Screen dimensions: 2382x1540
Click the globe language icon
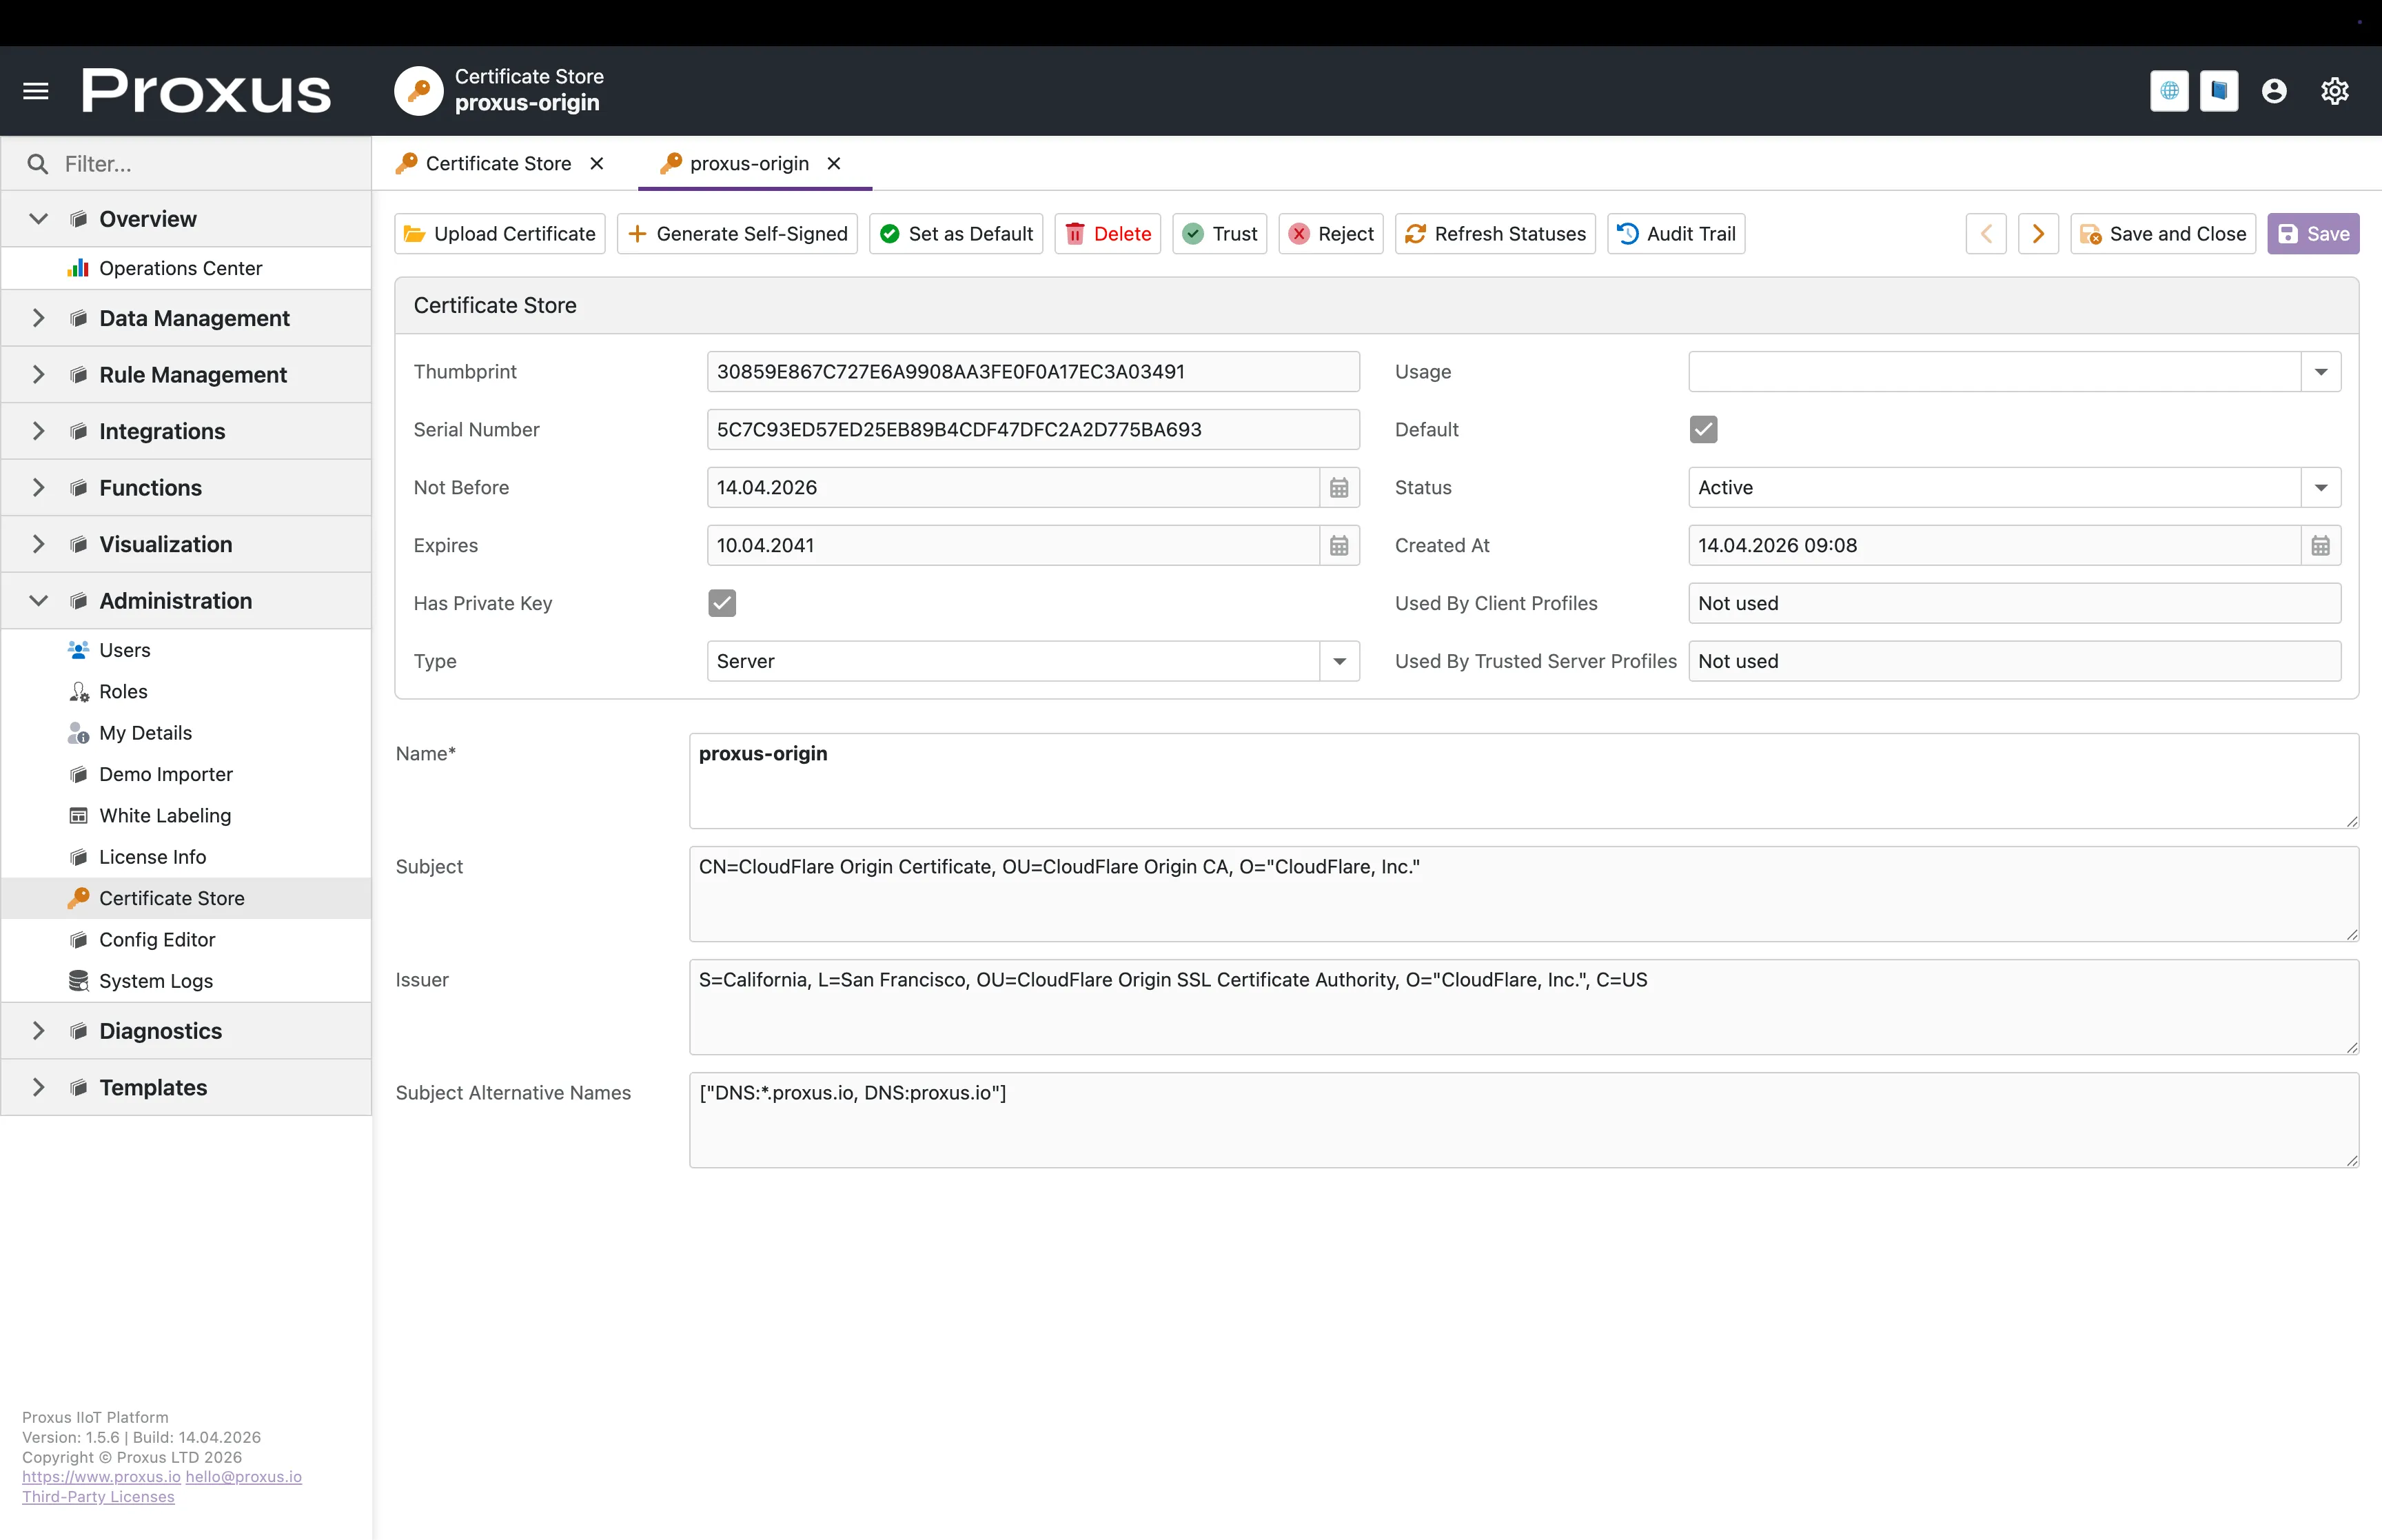pos(2169,91)
